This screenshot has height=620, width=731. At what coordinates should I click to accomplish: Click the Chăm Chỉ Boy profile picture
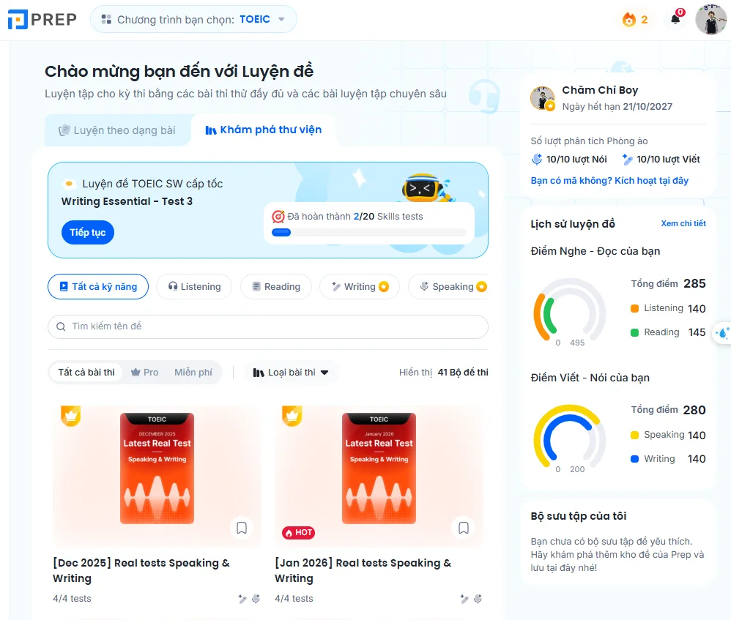pyautogui.click(x=542, y=98)
